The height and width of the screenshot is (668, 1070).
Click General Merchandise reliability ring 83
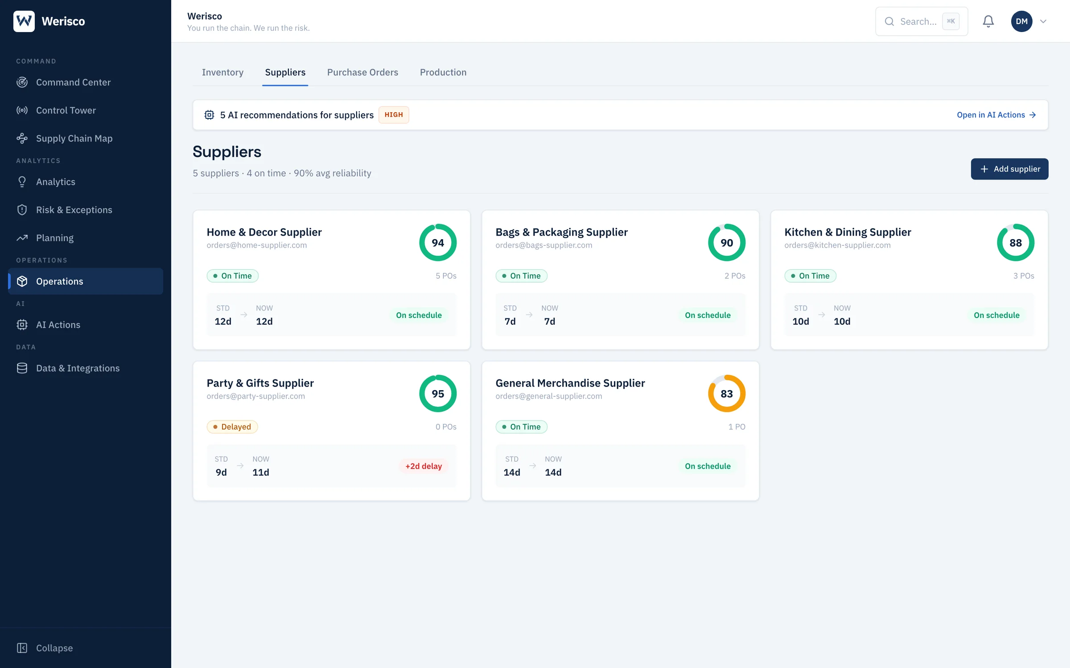pos(727,394)
